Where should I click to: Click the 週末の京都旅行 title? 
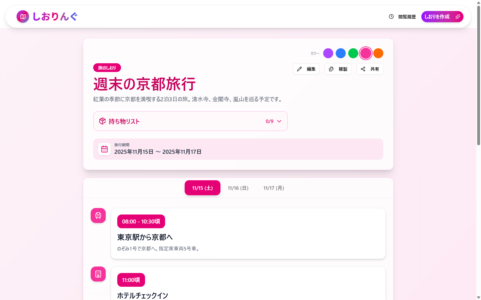coord(144,84)
